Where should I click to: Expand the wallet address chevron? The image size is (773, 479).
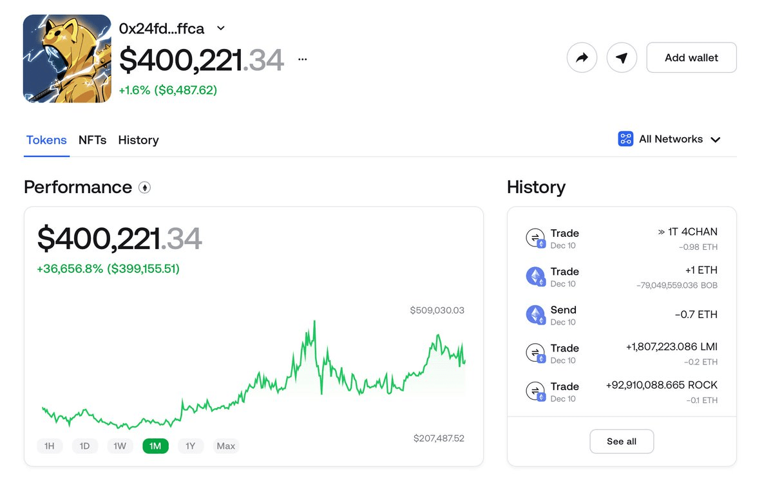pos(221,28)
